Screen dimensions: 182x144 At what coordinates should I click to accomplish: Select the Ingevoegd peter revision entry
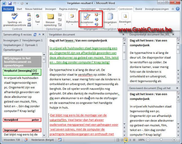coord(22,130)
